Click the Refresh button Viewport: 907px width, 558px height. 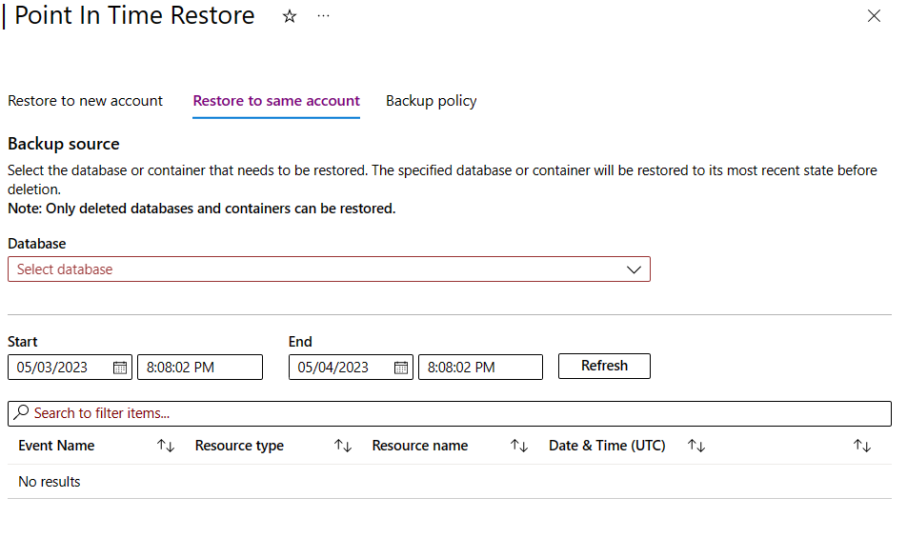coord(604,366)
